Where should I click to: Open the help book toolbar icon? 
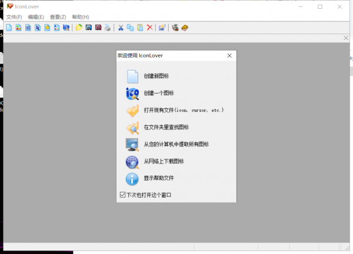pyautogui.click(x=185, y=28)
